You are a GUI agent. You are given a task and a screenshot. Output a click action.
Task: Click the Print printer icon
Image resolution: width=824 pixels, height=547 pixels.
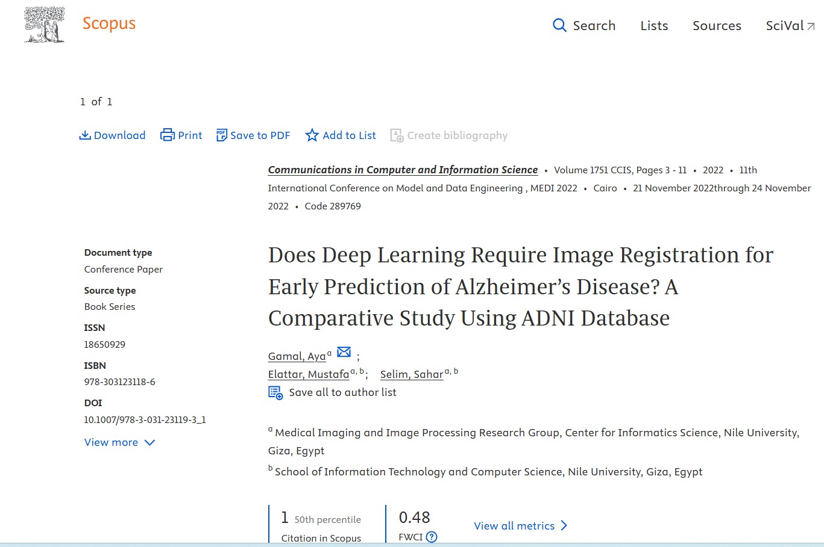[167, 135]
